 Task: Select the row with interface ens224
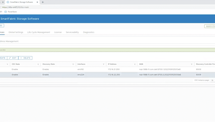click(108, 75)
